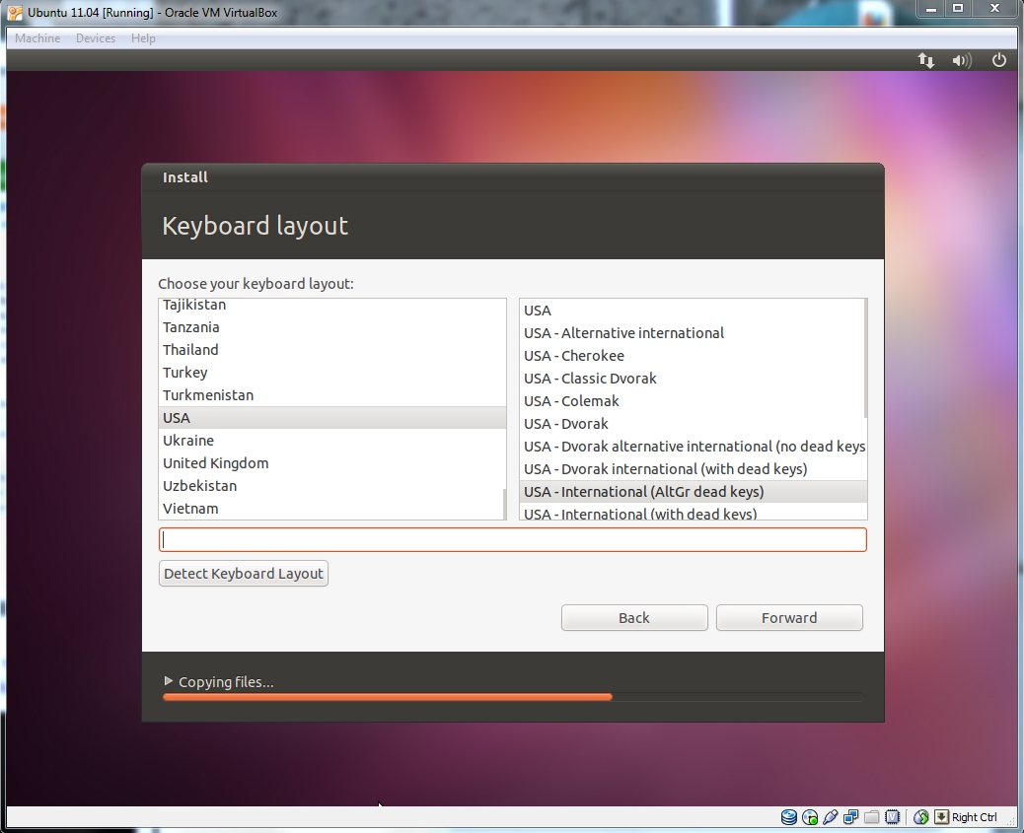Go Back to previous install step
The image size is (1024, 833).
pyautogui.click(x=634, y=618)
